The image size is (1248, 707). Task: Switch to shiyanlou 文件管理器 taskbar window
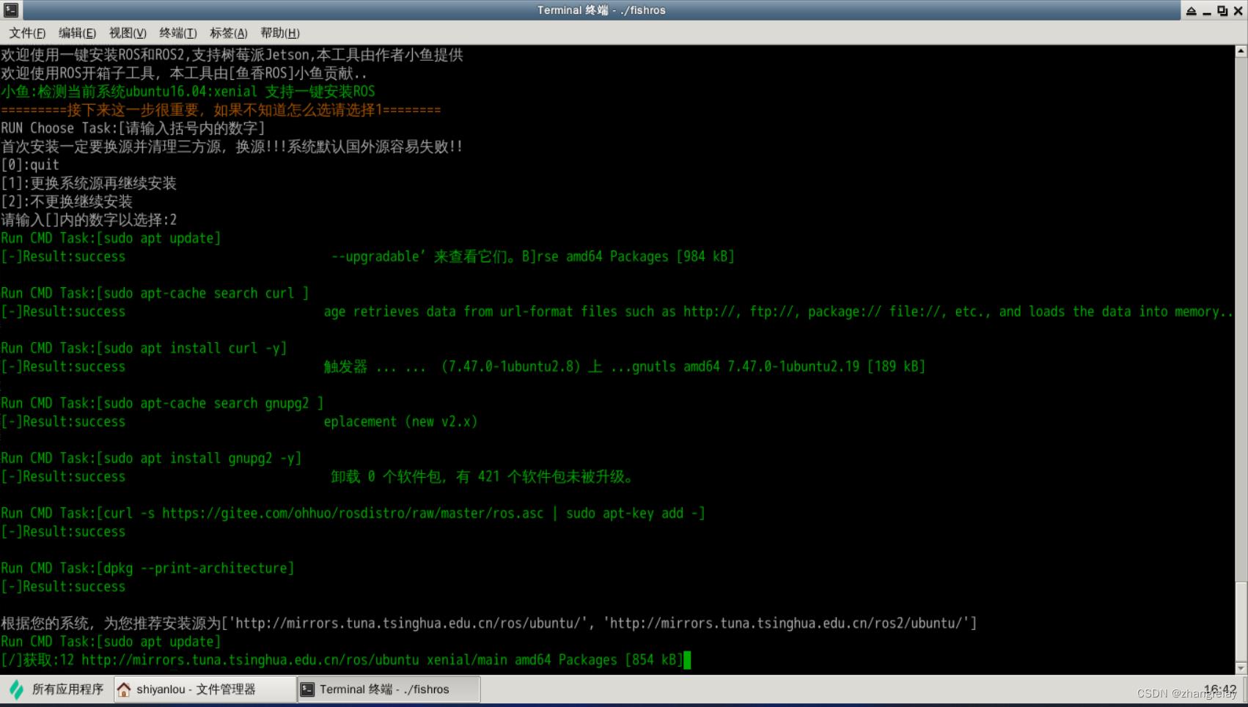pos(205,689)
